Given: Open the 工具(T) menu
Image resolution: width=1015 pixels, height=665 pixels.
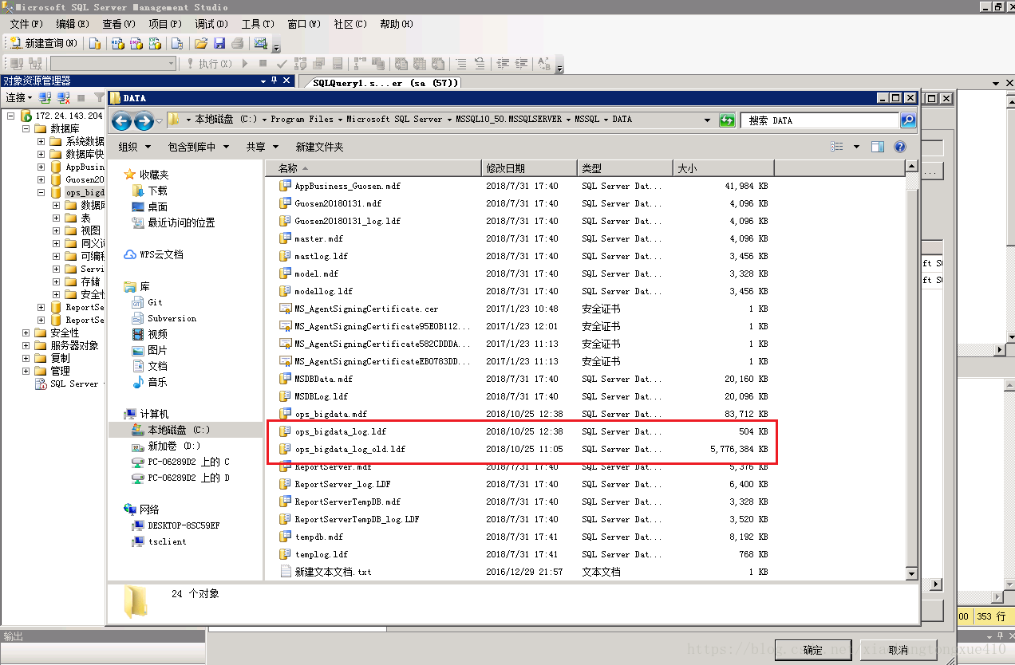Looking at the screenshot, I should click(258, 24).
